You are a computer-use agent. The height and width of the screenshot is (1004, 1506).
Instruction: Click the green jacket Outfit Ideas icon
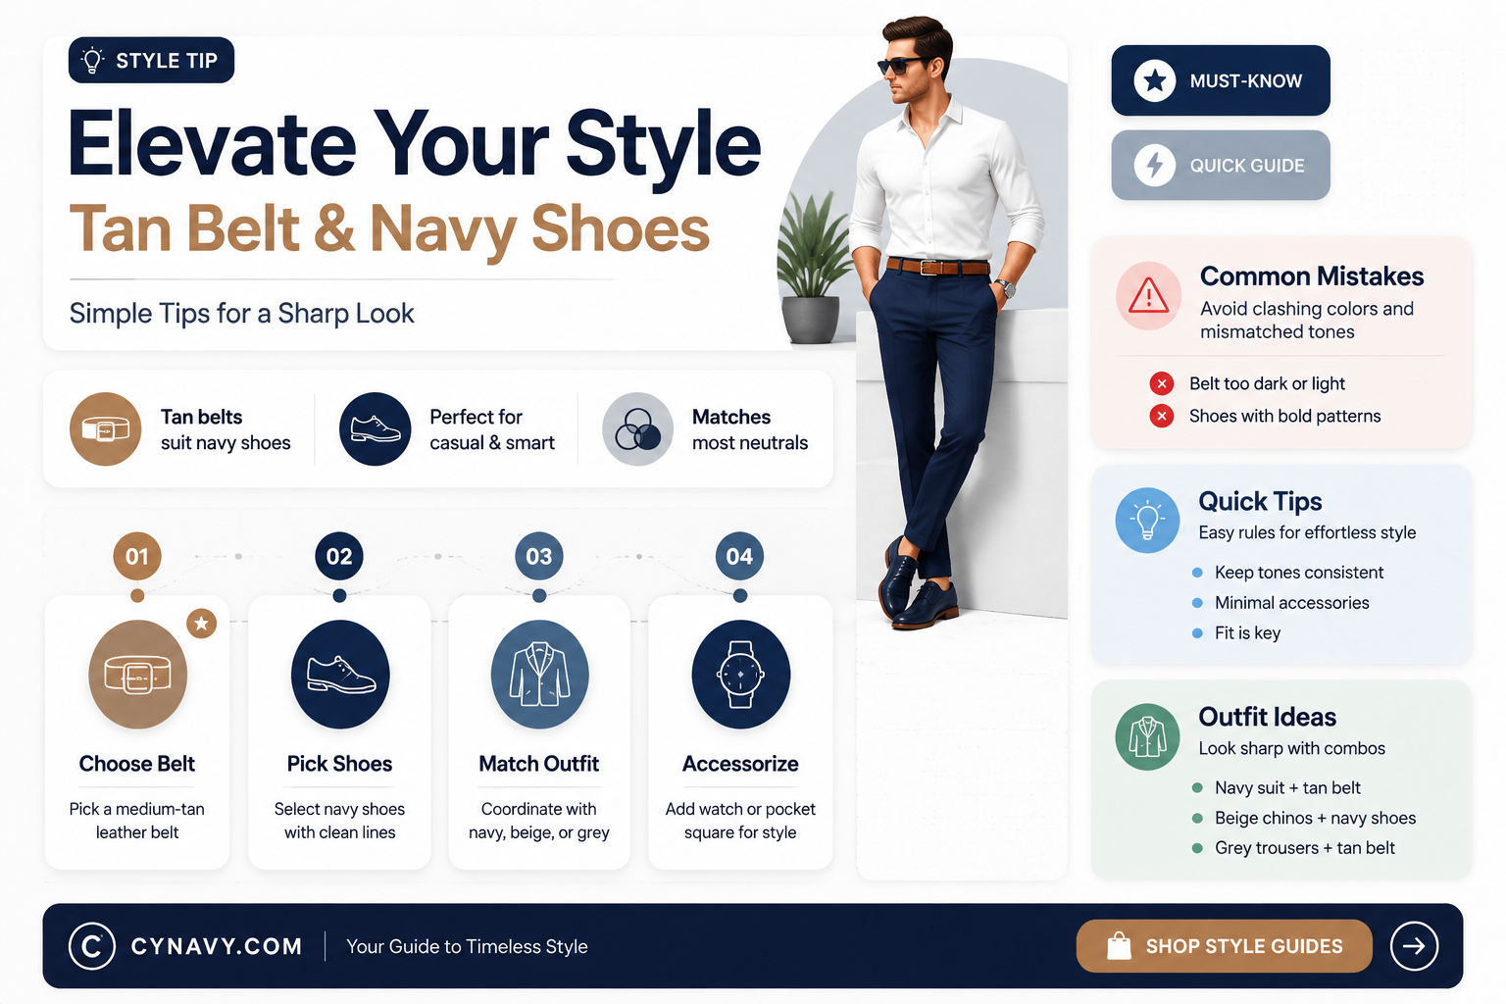click(1147, 736)
